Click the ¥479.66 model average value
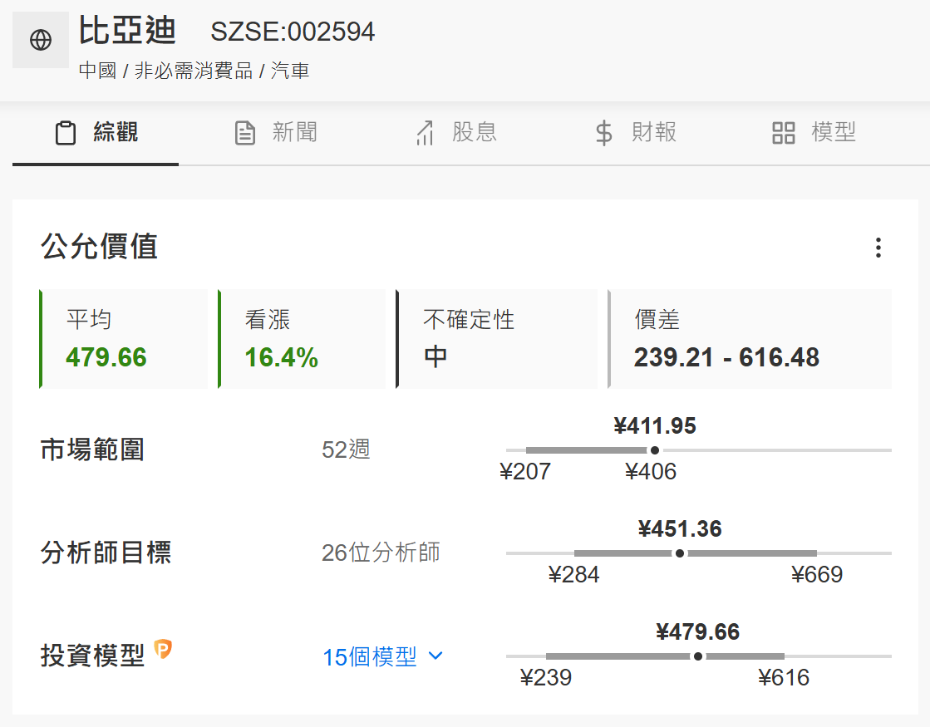Screen dimensions: 930x727 [x=698, y=632]
